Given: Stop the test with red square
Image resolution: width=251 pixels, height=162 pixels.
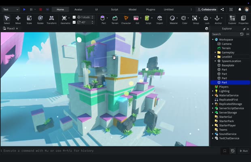Looking at the screenshot, I should 40,9.
